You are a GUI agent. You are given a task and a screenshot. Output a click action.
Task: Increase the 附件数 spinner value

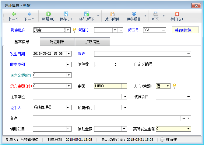115,63
